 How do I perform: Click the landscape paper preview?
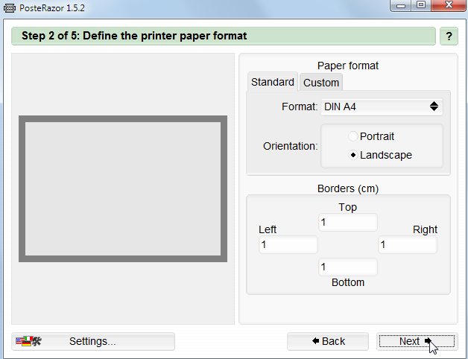click(123, 189)
